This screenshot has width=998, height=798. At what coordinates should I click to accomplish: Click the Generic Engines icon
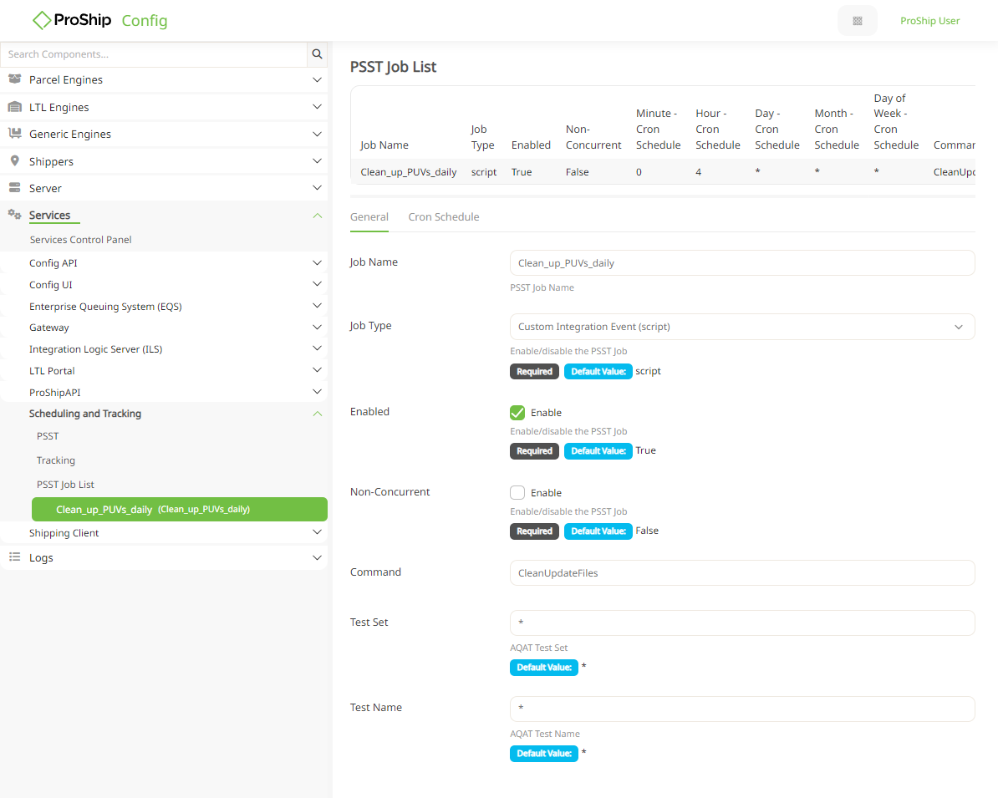click(15, 134)
